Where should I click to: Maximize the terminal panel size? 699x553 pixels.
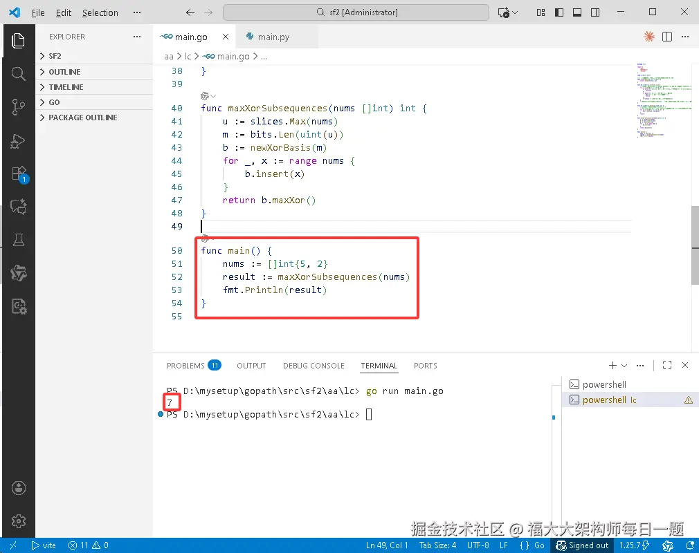[x=667, y=365]
